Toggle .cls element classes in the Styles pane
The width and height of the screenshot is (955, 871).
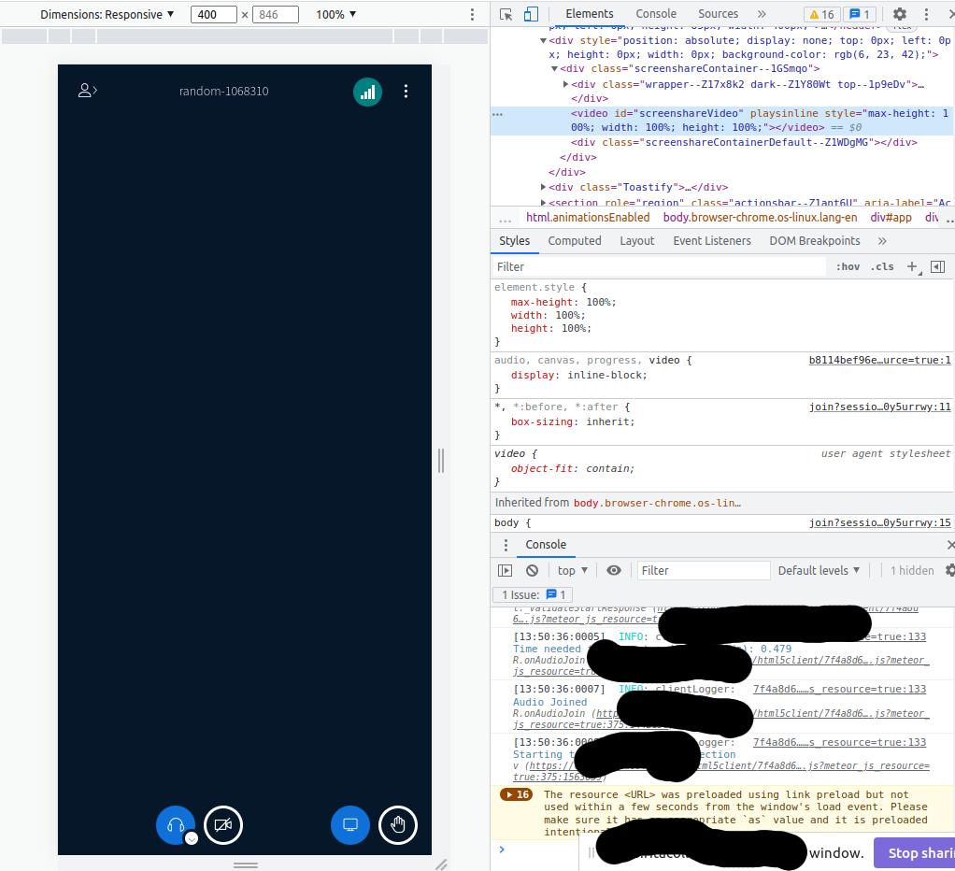[881, 266]
